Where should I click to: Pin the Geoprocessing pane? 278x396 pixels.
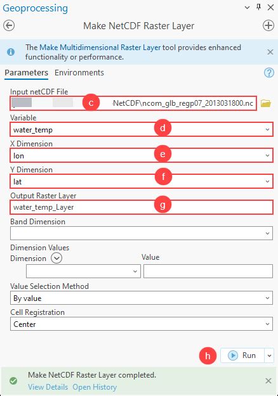(258, 7)
